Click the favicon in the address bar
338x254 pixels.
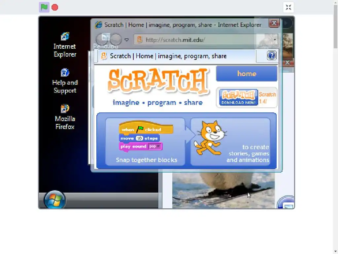(140, 40)
